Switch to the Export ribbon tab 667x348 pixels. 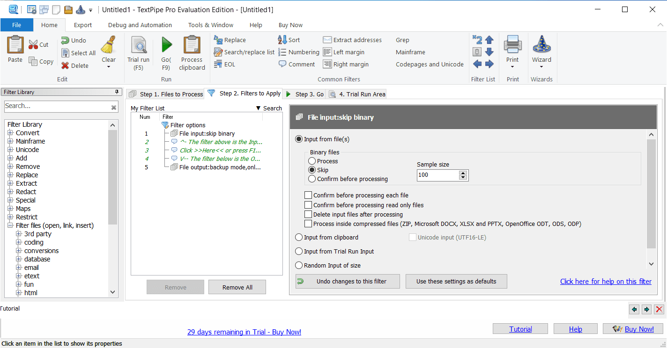pyautogui.click(x=83, y=25)
